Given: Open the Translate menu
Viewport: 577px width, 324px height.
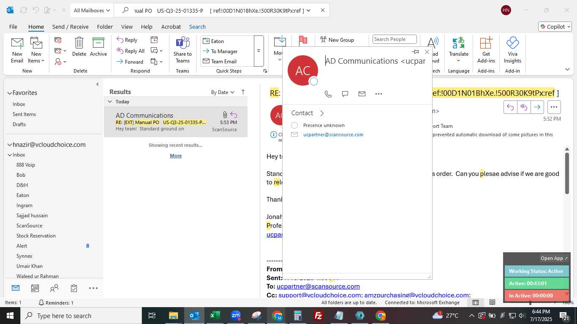Looking at the screenshot, I should (459, 50).
